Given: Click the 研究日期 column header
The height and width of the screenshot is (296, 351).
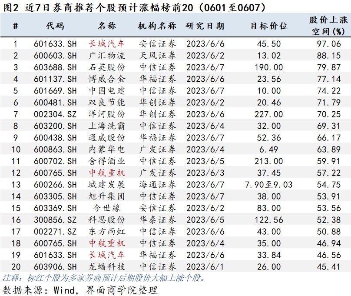Looking at the screenshot, I should [x=205, y=26].
